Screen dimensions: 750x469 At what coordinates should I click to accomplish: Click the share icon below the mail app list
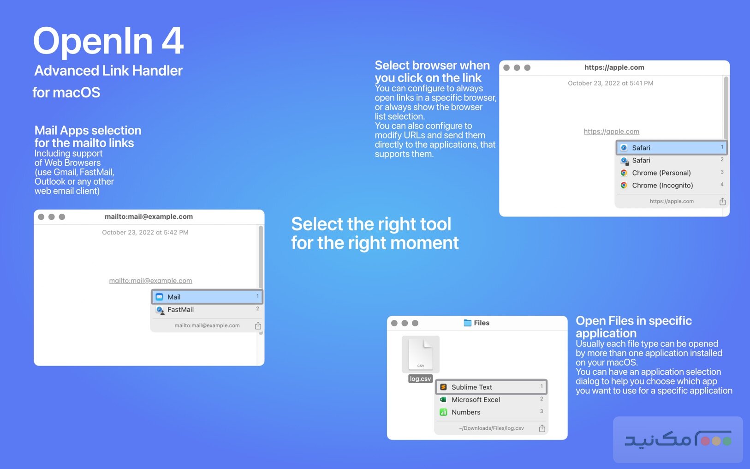258,325
